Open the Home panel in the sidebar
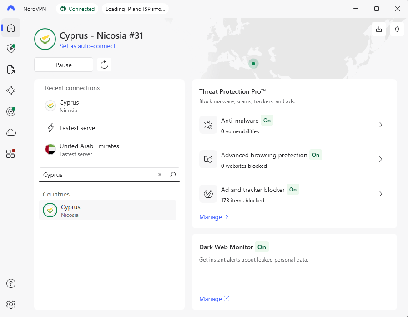Screen dimensions: 408x317 click(10, 28)
